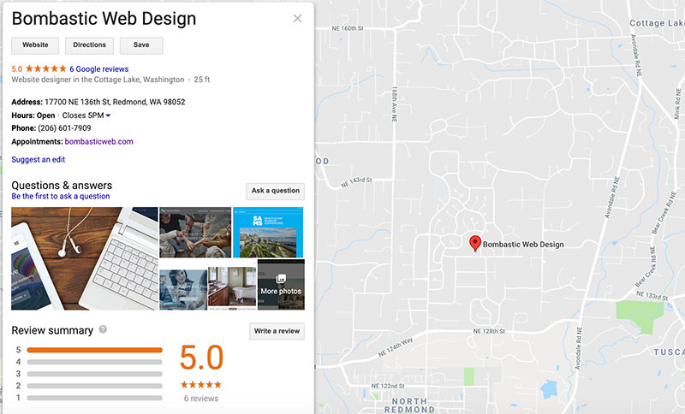Click the address 17700 NE 136th St
Screen dimensions: 685x414
[x=115, y=102]
